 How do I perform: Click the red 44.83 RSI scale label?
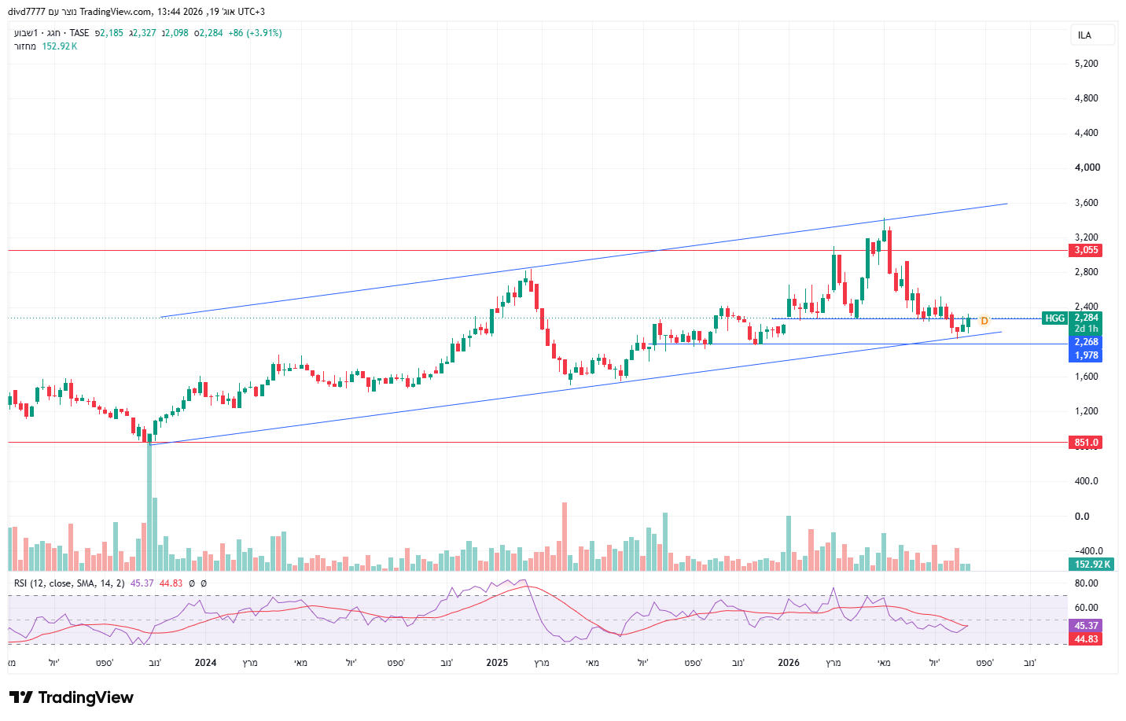(1086, 639)
